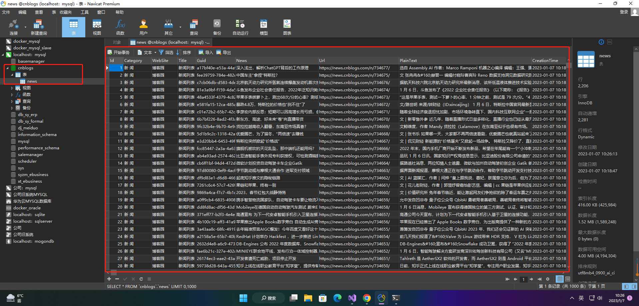Viewport: 639px width, 306px height.
Task: Select the news table in the tree
Action: click(32, 81)
